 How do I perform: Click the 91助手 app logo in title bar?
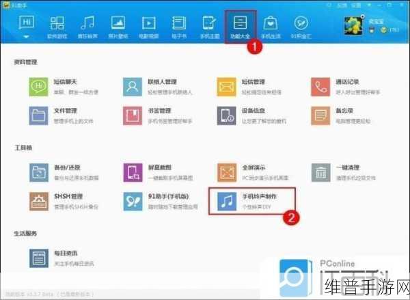tap(5, 5)
